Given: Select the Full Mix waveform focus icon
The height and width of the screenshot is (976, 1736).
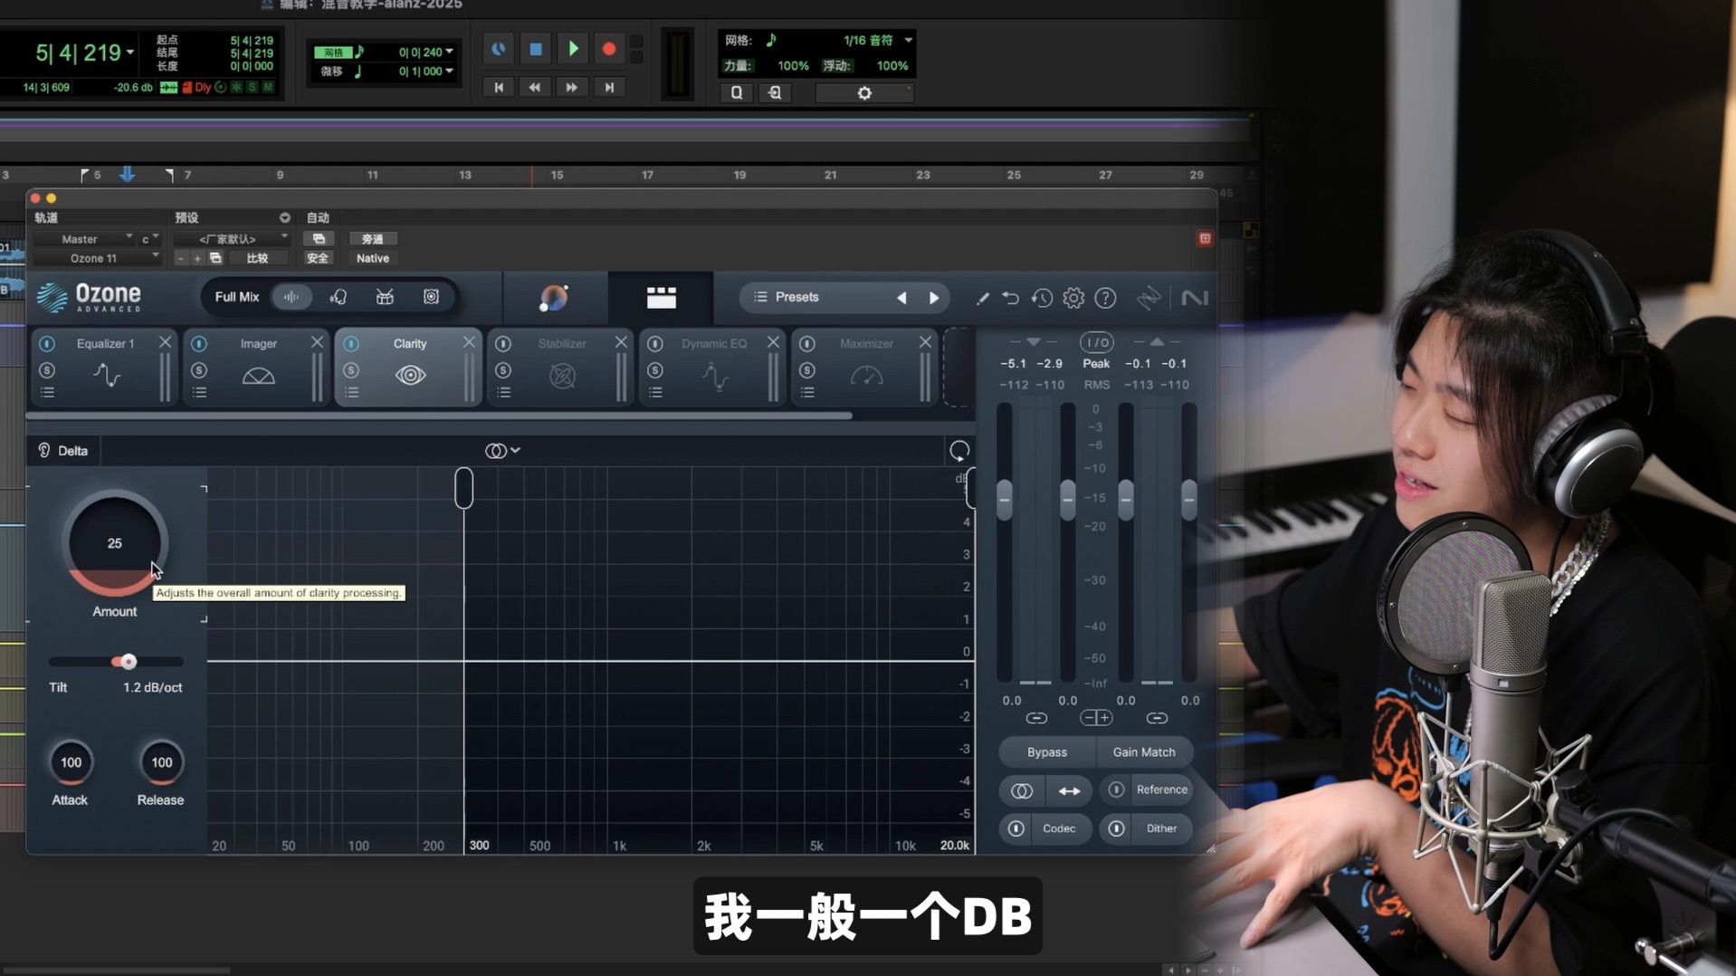Looking at the screenshot, I should [291, 297].
